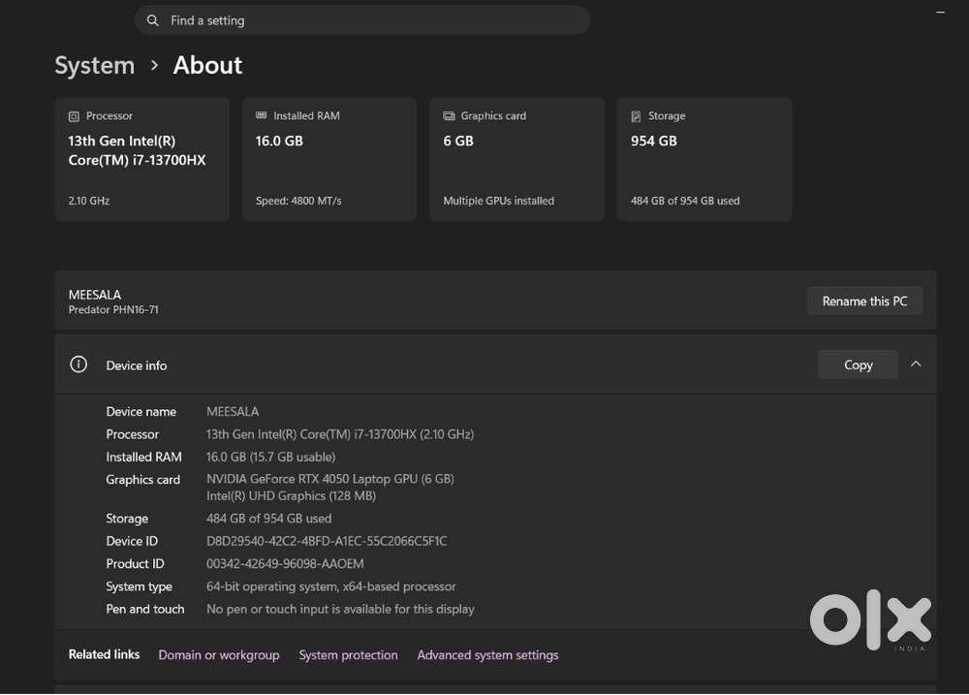Screen dimensions: 969x695
Task: Go back to System breadcrumb
Action: (x=95, y=66)
